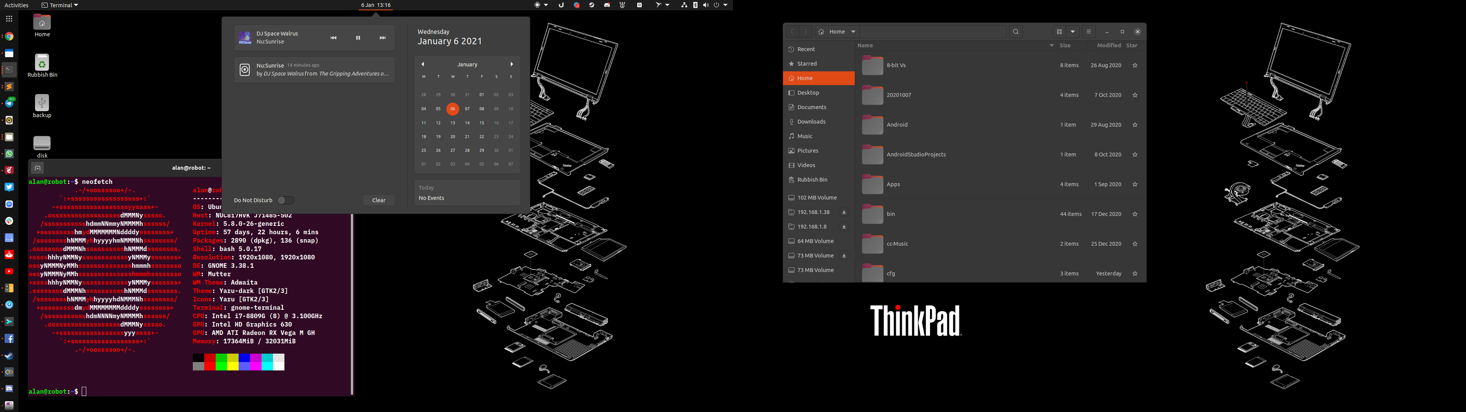Open Recent in Files sidebar
The image size is (1466, 412).
click(819, 50)
